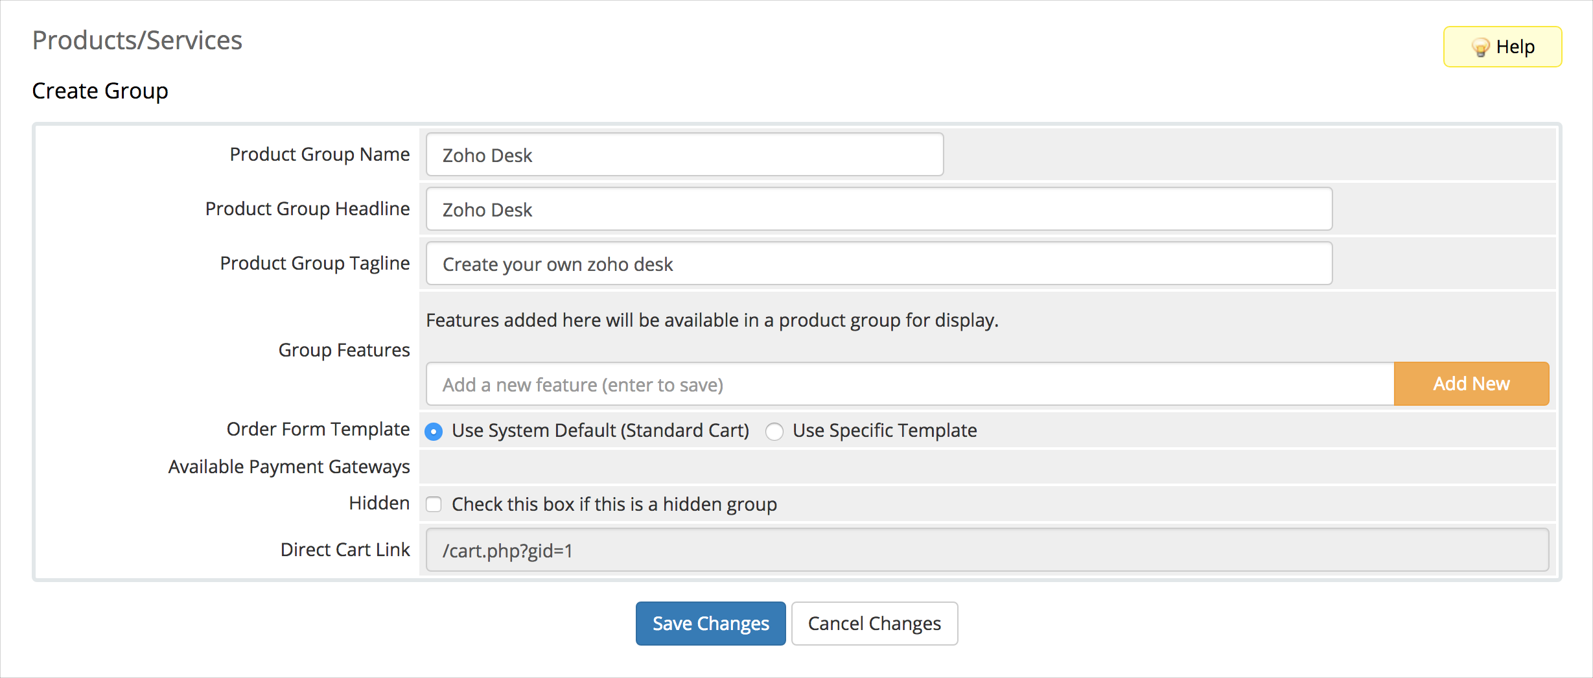The width and height of the screenshot is (1593, 678).
Task: Click the Products/Services page heading
Action: [x=137, y=40]
